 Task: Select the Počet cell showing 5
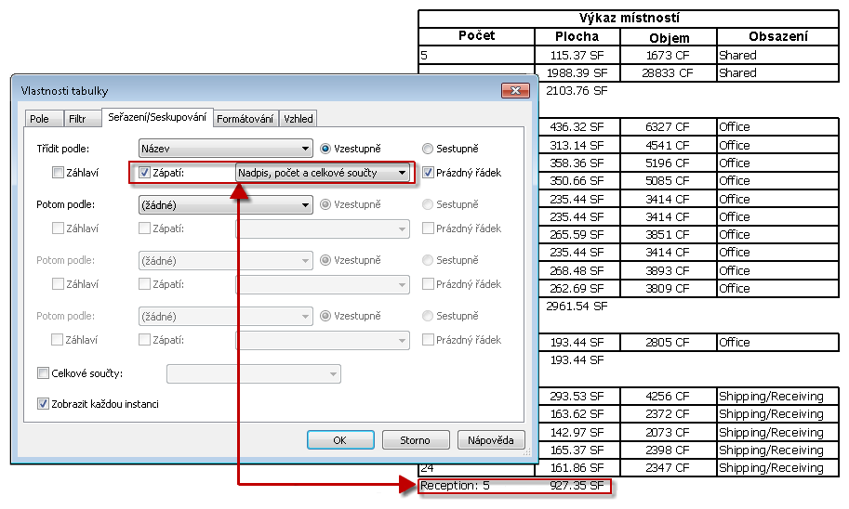click(x=476, y=55)
